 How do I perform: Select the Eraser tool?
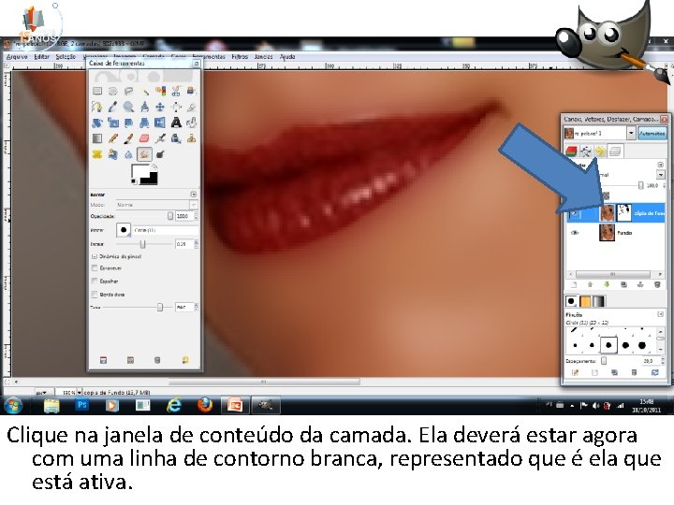(144, 138)
